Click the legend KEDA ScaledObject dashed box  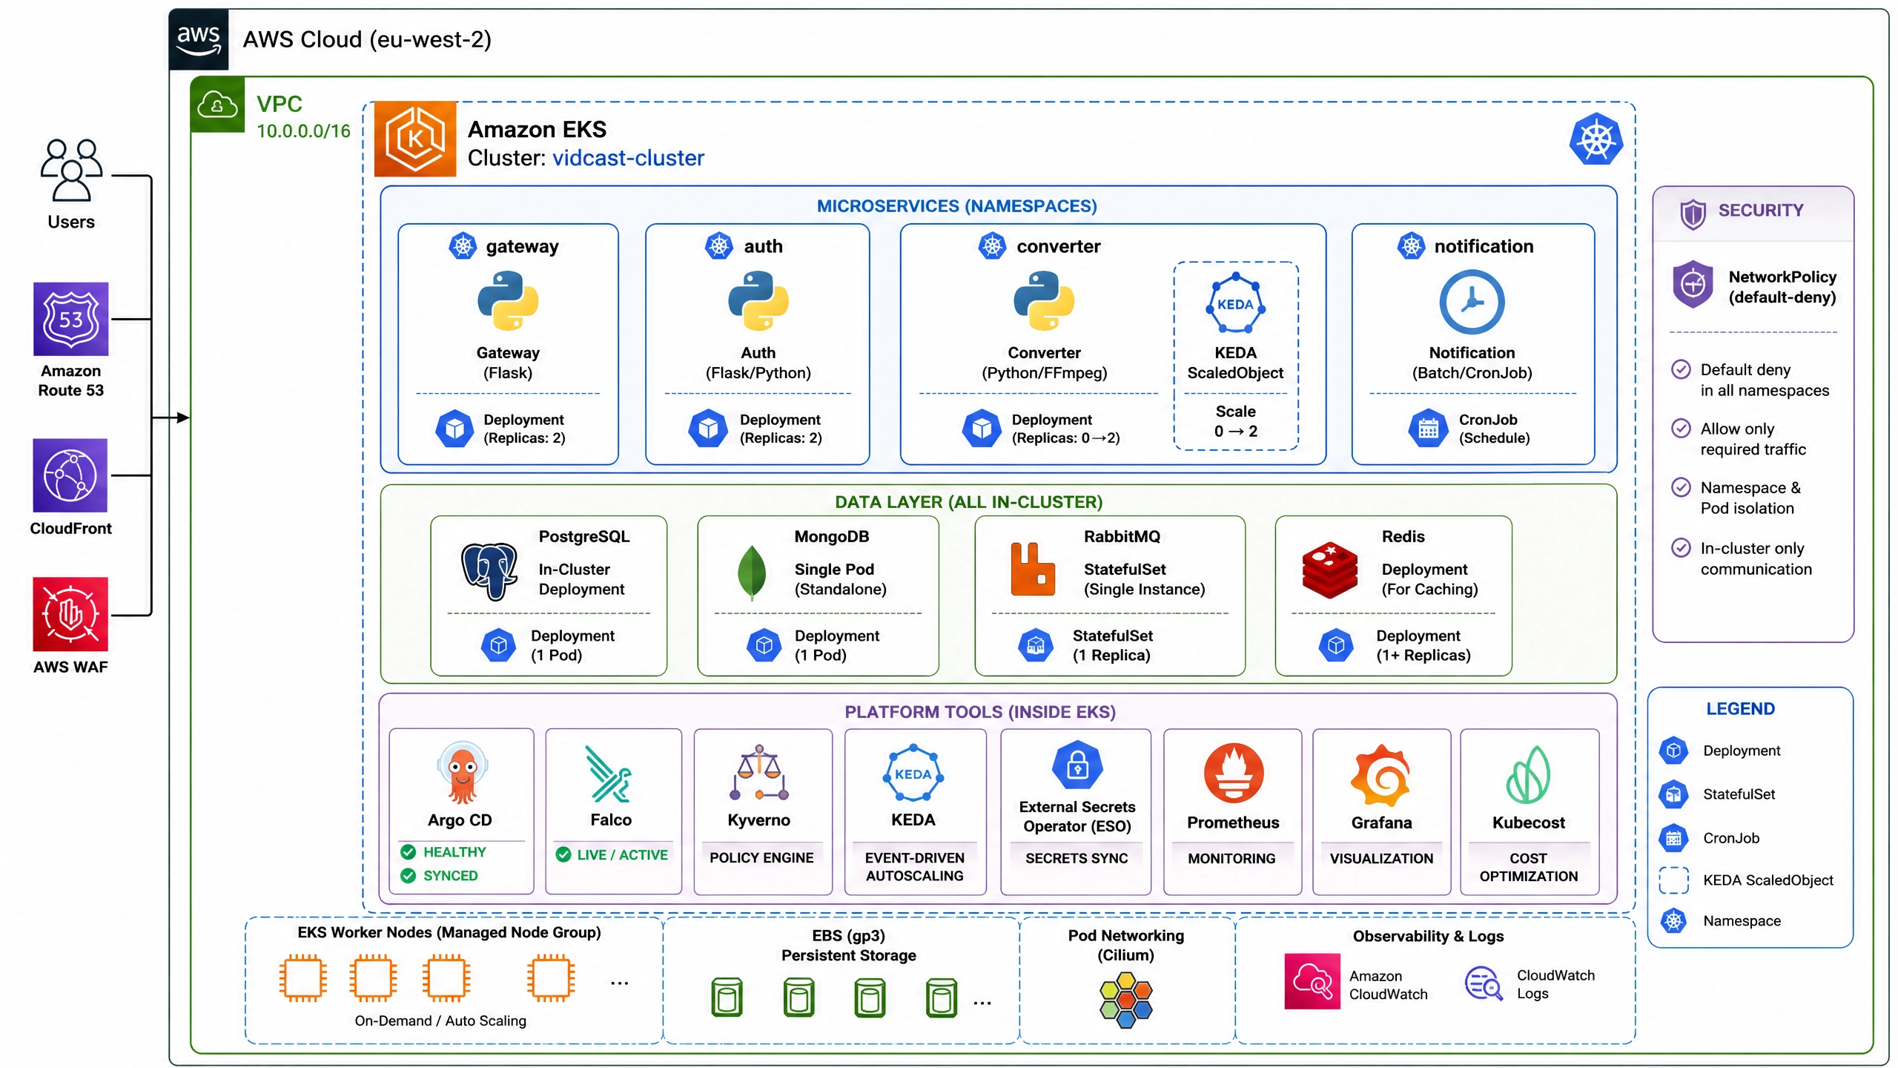tap(1673, 880)
